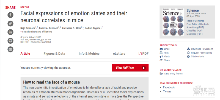220x100 pixels.
Task: Click Save to my folders
Action: (173, 74)
